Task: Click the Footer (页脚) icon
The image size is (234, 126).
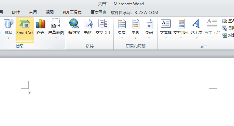Action: (135, 23)
